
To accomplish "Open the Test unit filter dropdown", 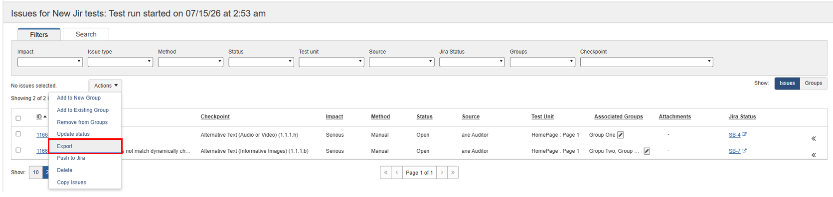I will [x=332, y=62].
